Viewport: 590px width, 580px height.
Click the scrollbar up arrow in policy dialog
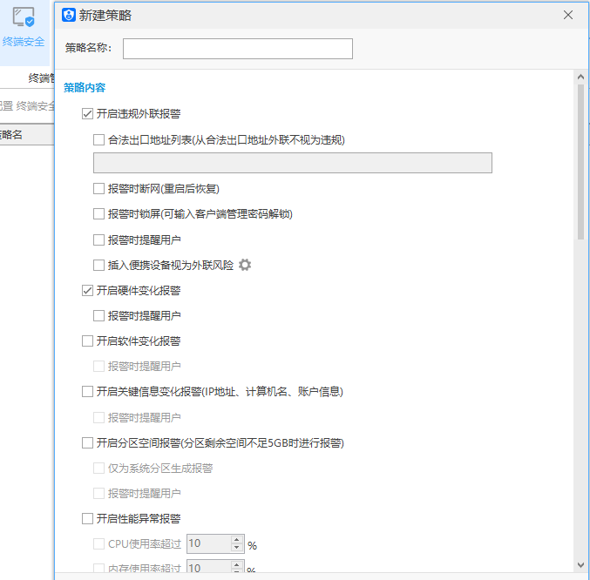(581, 77)
